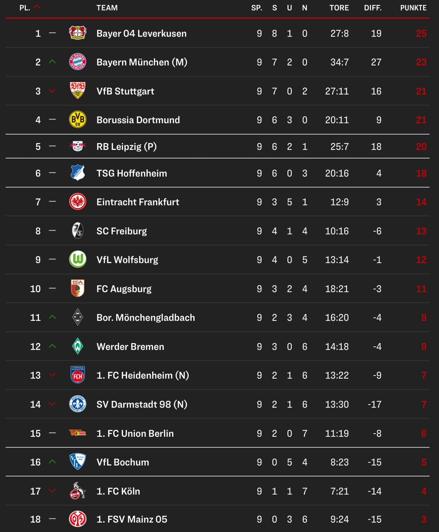Open the Bor. Mönchengladbach team link
Viewport: 439px width, 532px height.
(x=146, y=318)
